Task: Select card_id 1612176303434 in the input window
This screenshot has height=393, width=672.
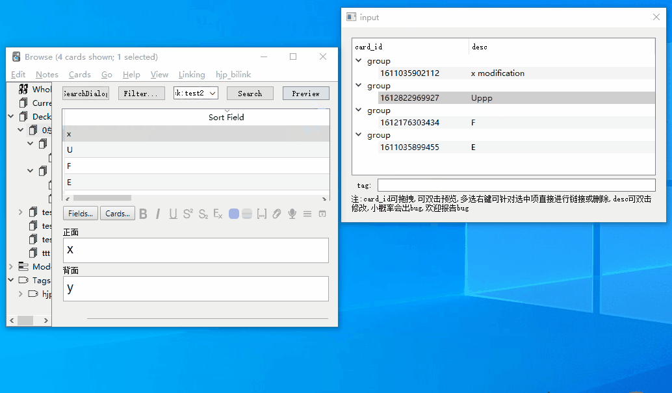Action: tap(409, 123)
